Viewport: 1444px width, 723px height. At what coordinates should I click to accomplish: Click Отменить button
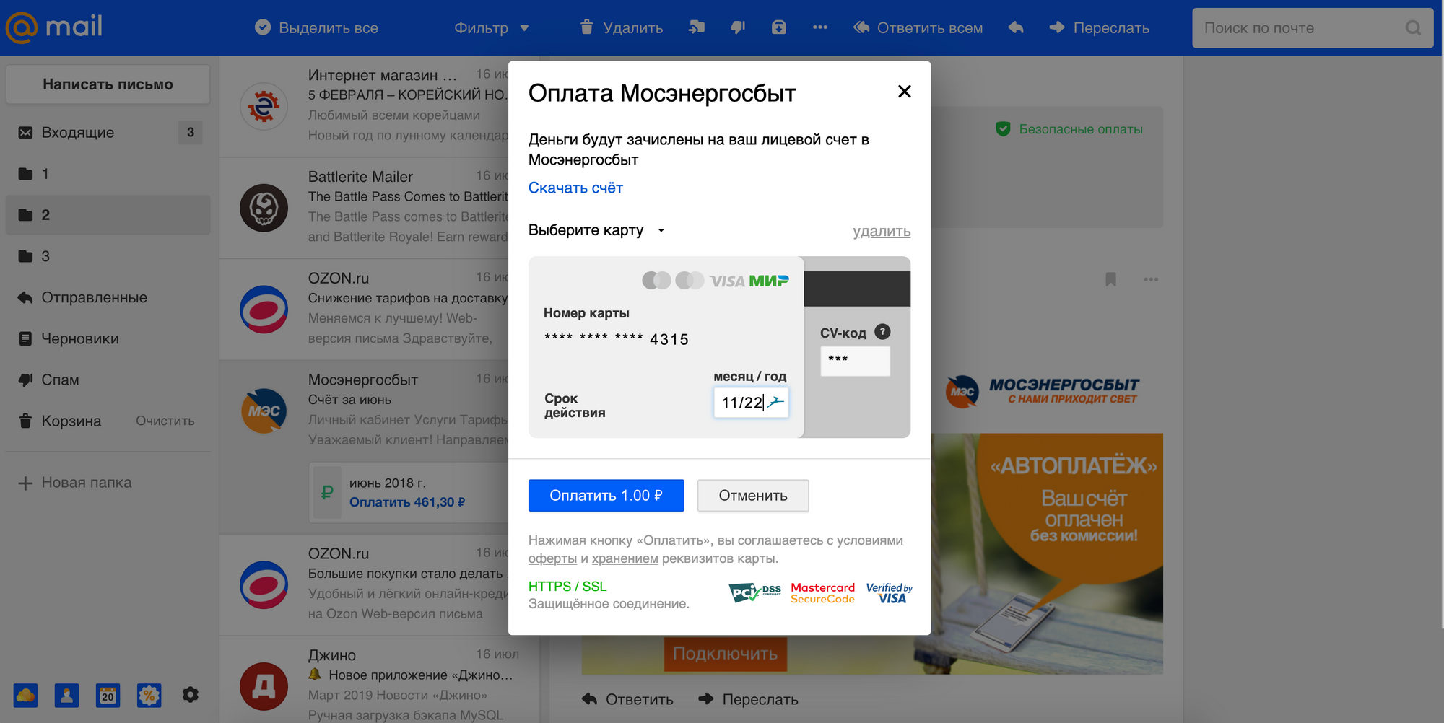[x=753, y=496]
